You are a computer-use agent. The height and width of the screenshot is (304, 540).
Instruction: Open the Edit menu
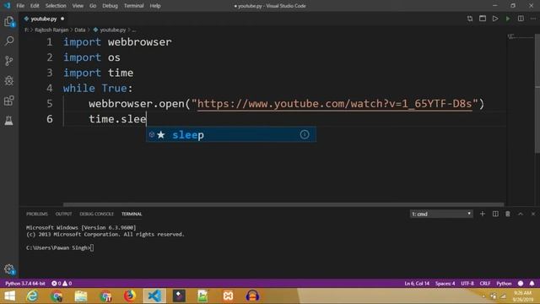click(x=35, y=6)
